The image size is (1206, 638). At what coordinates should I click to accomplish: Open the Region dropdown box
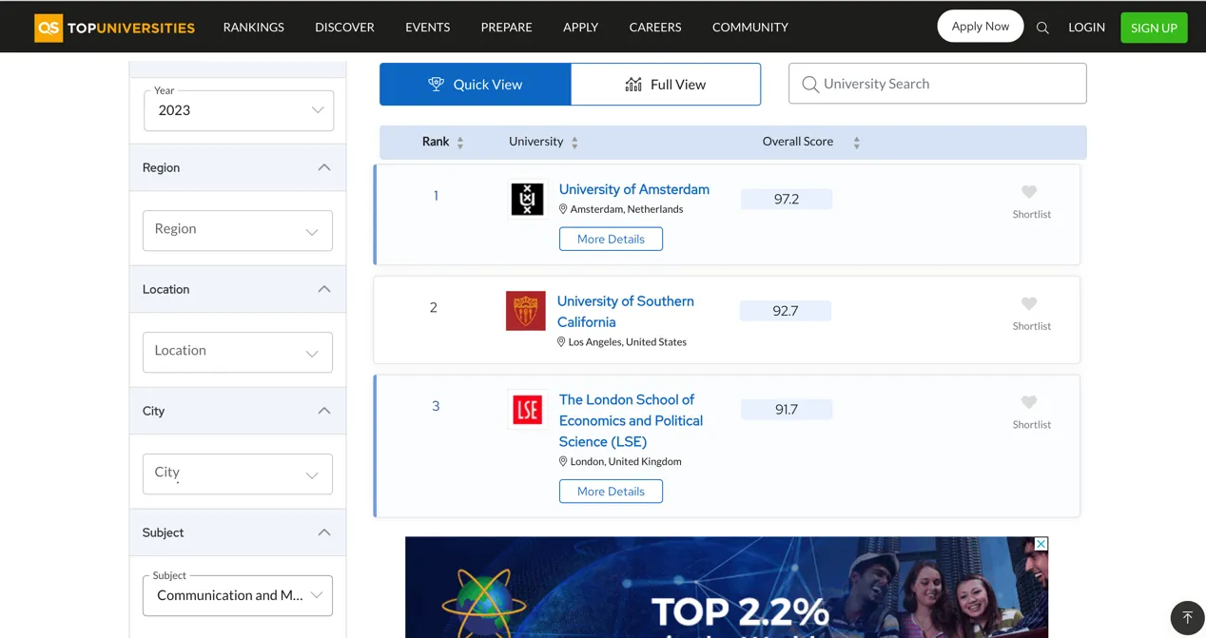[238, 230]
